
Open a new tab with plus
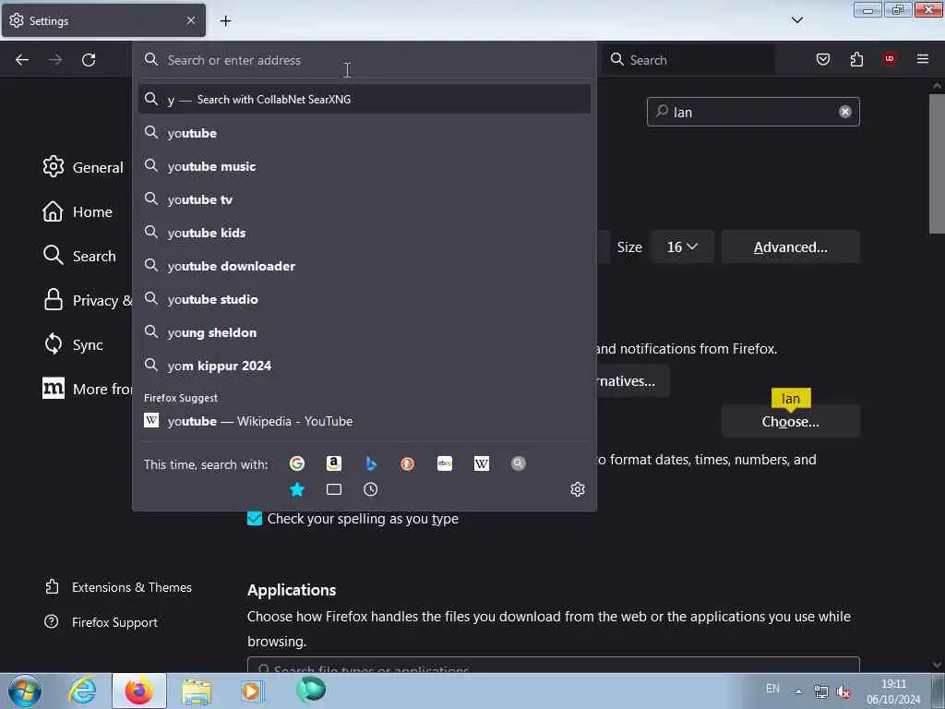coord(225,21)
